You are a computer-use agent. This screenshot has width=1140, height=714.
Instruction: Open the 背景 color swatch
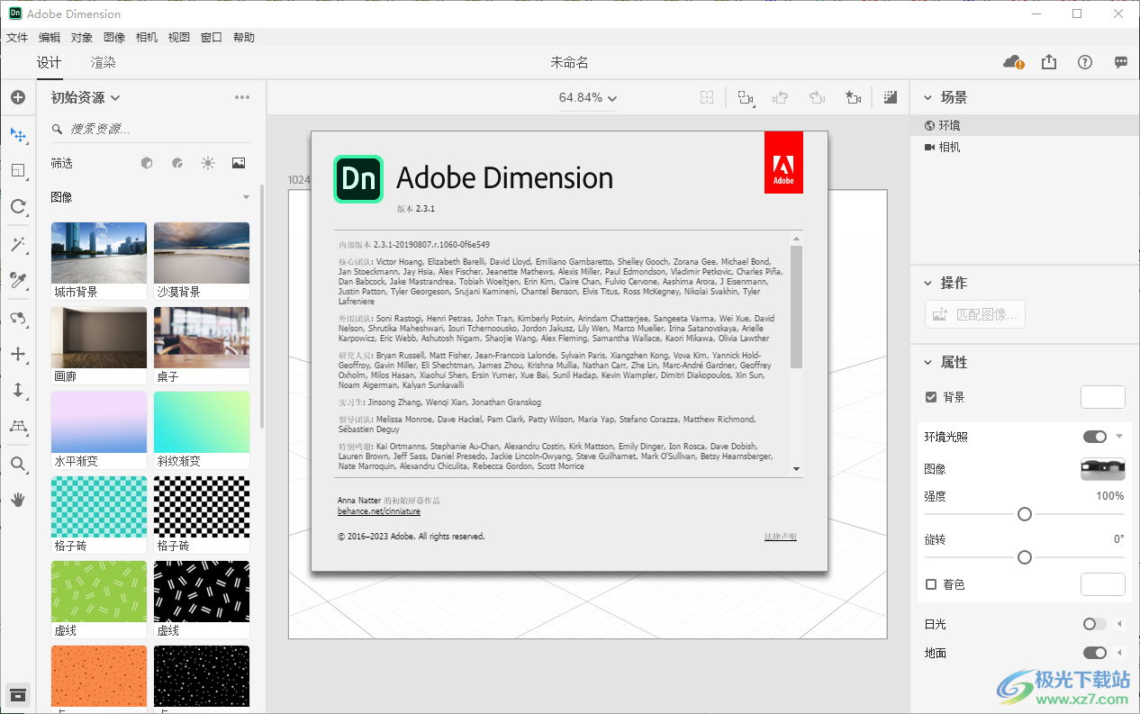(x=1103, y=397)
